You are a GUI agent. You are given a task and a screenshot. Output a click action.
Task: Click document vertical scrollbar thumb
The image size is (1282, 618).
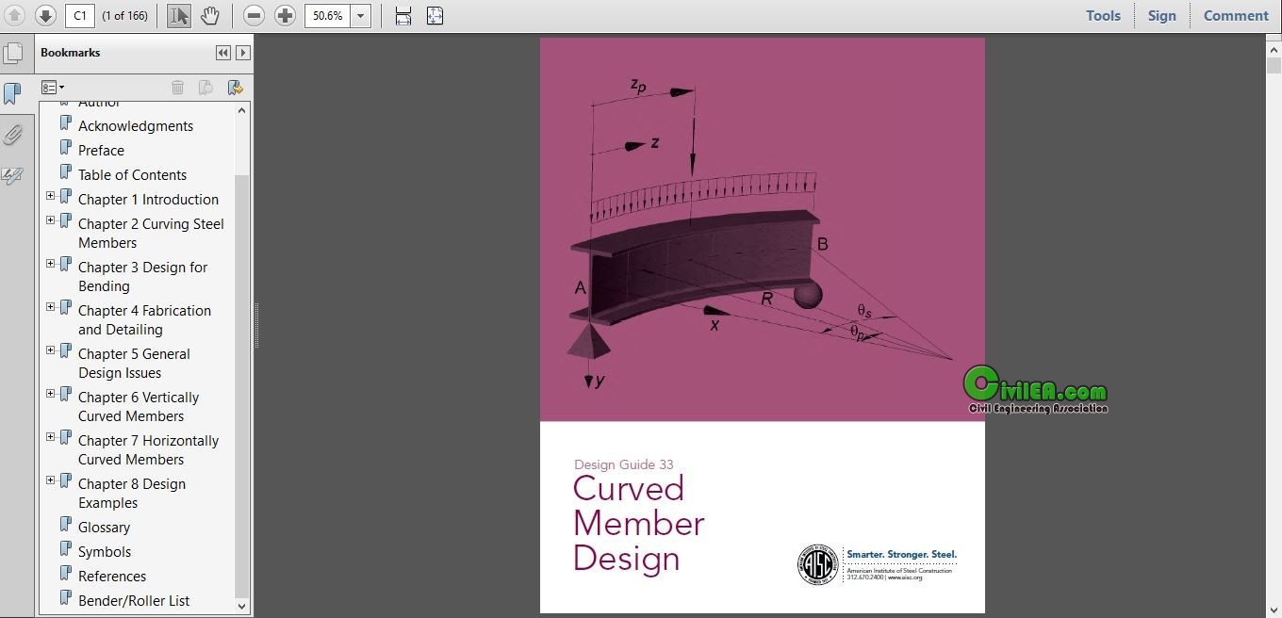click(x=1274, y=64)
